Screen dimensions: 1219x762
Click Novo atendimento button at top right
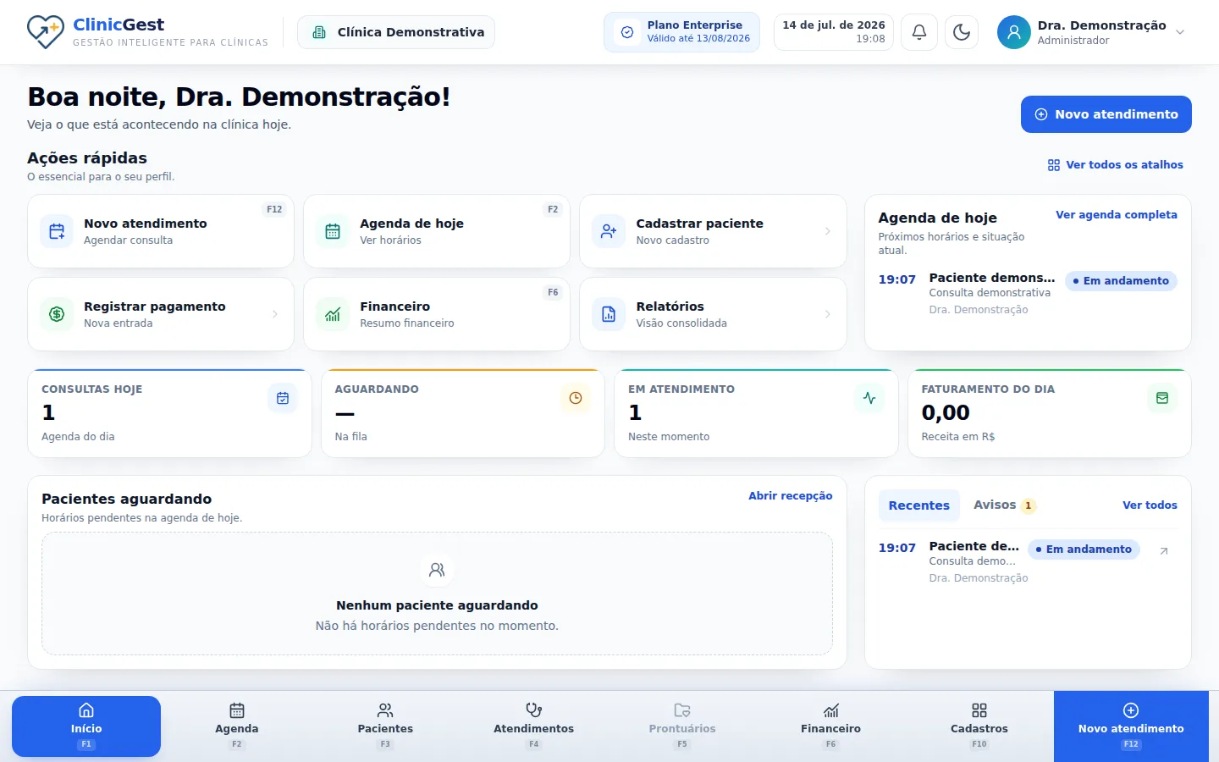1106,114
